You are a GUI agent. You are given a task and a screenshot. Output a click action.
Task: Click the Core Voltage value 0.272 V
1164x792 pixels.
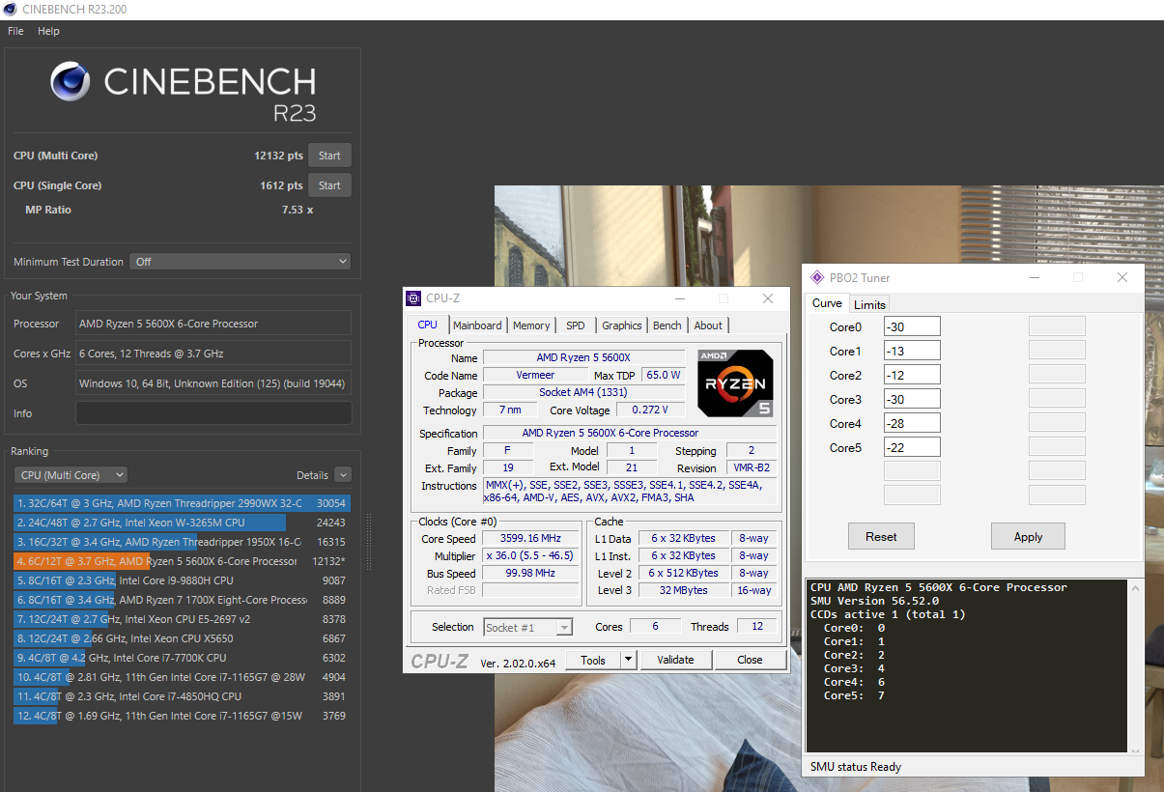pyautogui.click(x=650, y=410)
